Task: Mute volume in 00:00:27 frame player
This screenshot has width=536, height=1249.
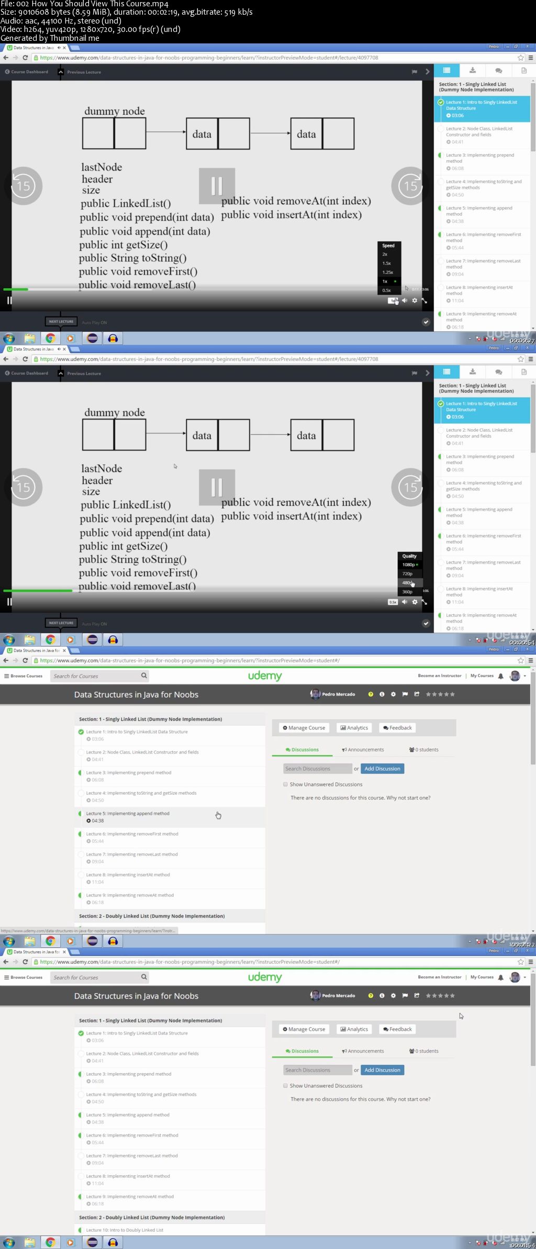Action: (x=405, y=300)
